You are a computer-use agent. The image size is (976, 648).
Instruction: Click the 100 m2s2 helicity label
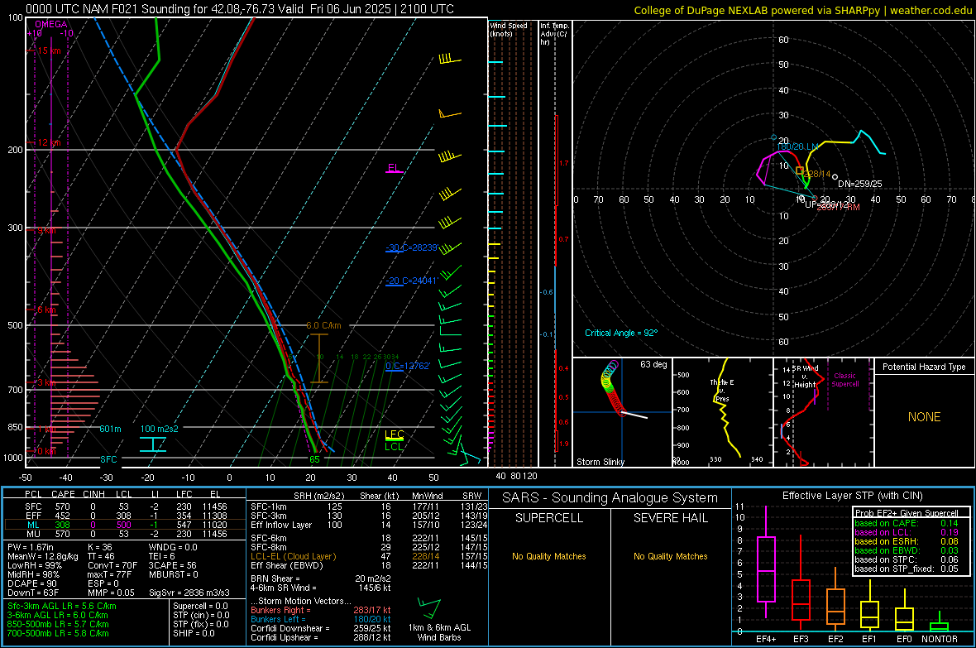tap(159, 429)
